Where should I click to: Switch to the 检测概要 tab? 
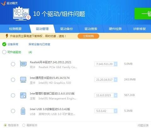pyautogui.click(x=15, y=29)
